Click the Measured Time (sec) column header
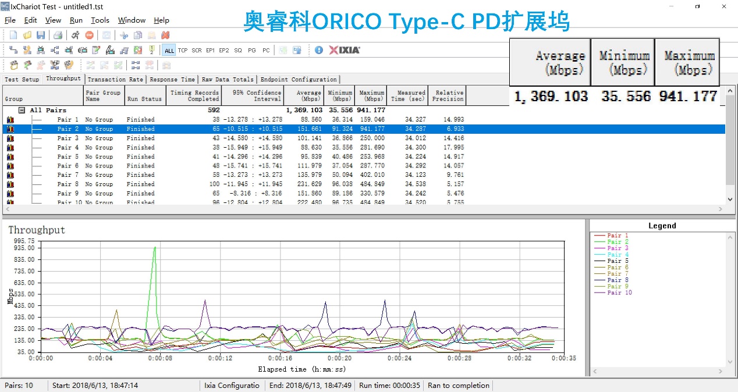 (407, 95)
